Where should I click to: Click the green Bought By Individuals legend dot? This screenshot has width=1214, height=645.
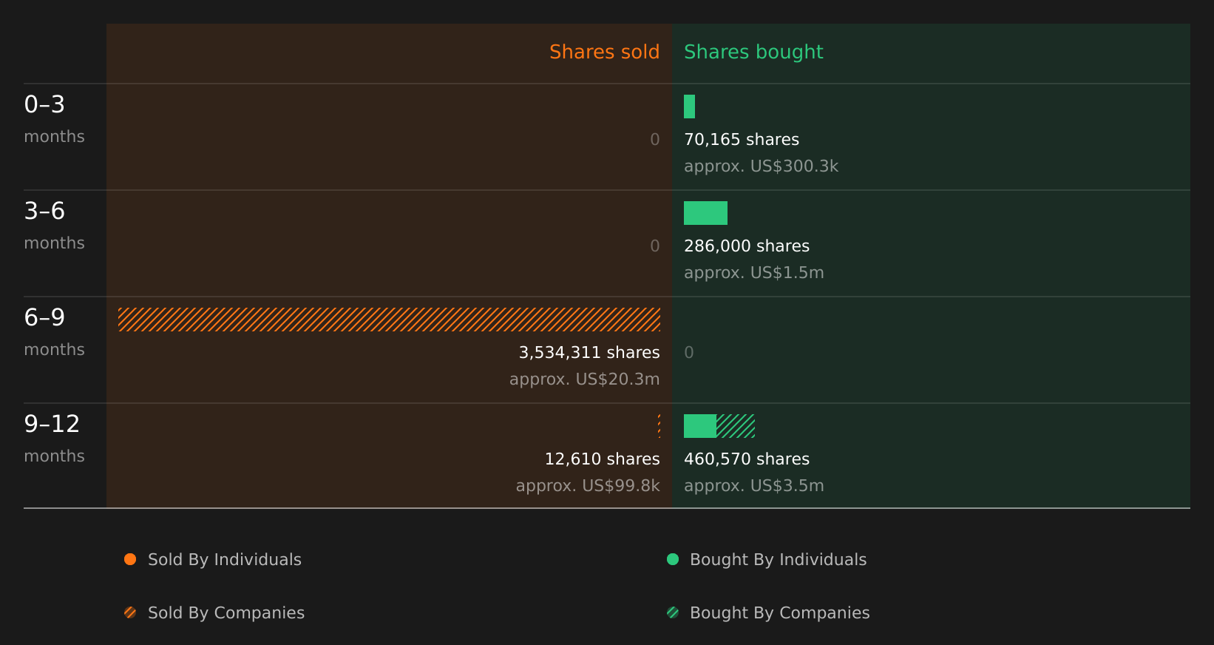pos(673,559)
